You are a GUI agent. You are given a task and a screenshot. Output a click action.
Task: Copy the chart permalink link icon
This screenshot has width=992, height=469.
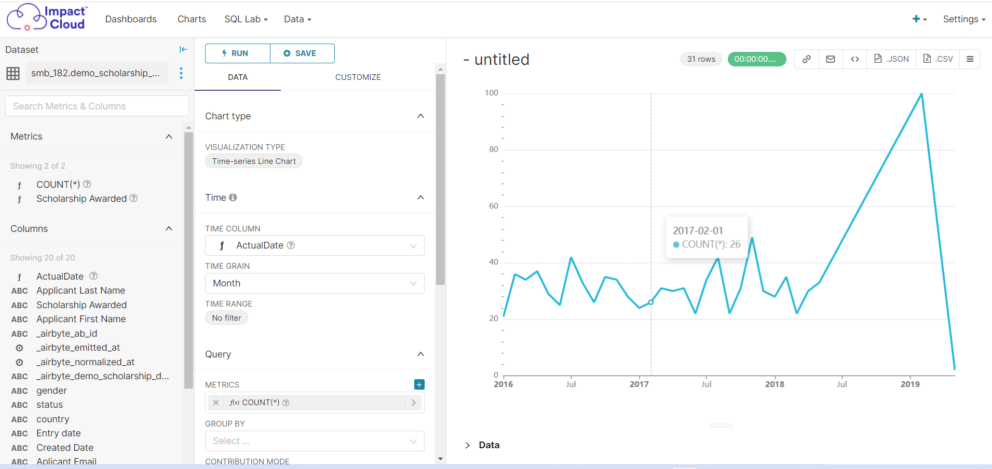[x=806, y=59]
